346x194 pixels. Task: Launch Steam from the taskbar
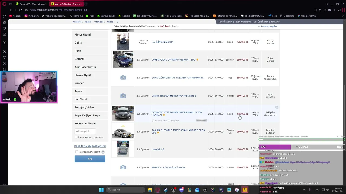coord(165,190)
